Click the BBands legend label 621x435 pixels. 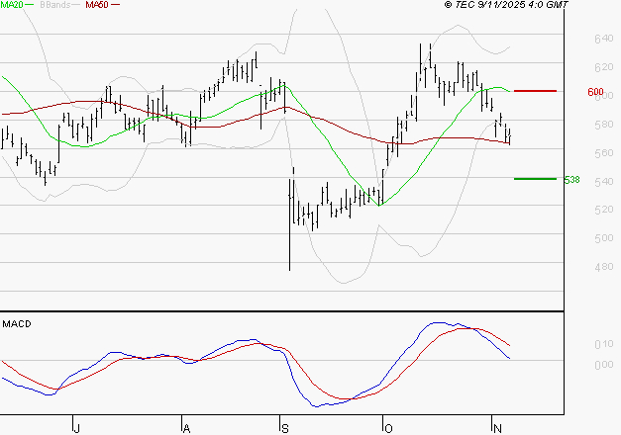click(x=55, y=5)
